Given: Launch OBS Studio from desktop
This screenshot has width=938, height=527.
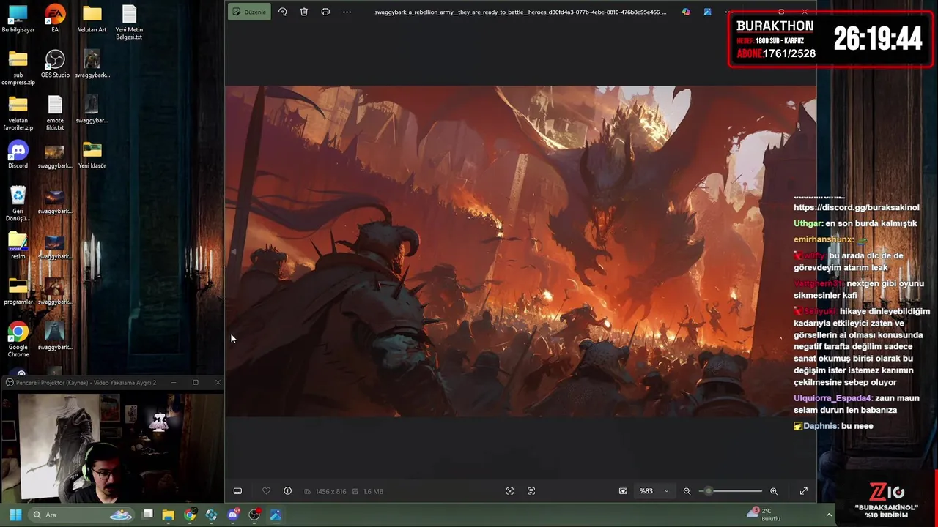Looking at the screenshot, I should click(x=55, y=64).
